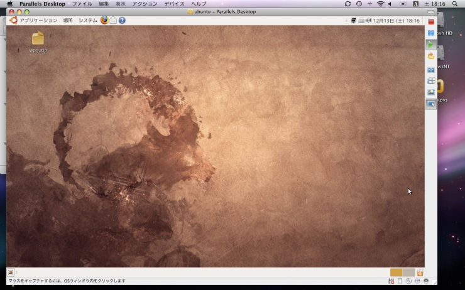Click the sync arrows icon in Mac menu bar
Screen dimensions: 465x290
347,4
